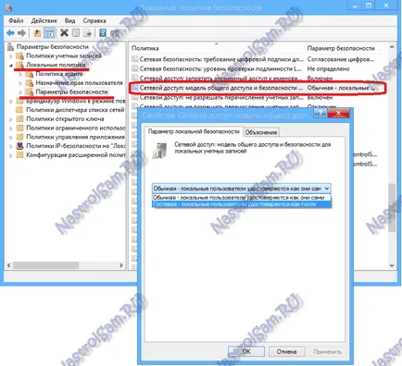The width and height of the screenshot is (402, 366).
Task: Click the Политика аудита folder icon
Action: [30, 74]
